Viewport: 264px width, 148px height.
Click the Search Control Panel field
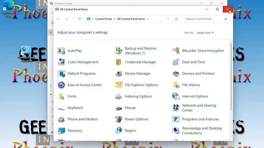pos(207,19)
